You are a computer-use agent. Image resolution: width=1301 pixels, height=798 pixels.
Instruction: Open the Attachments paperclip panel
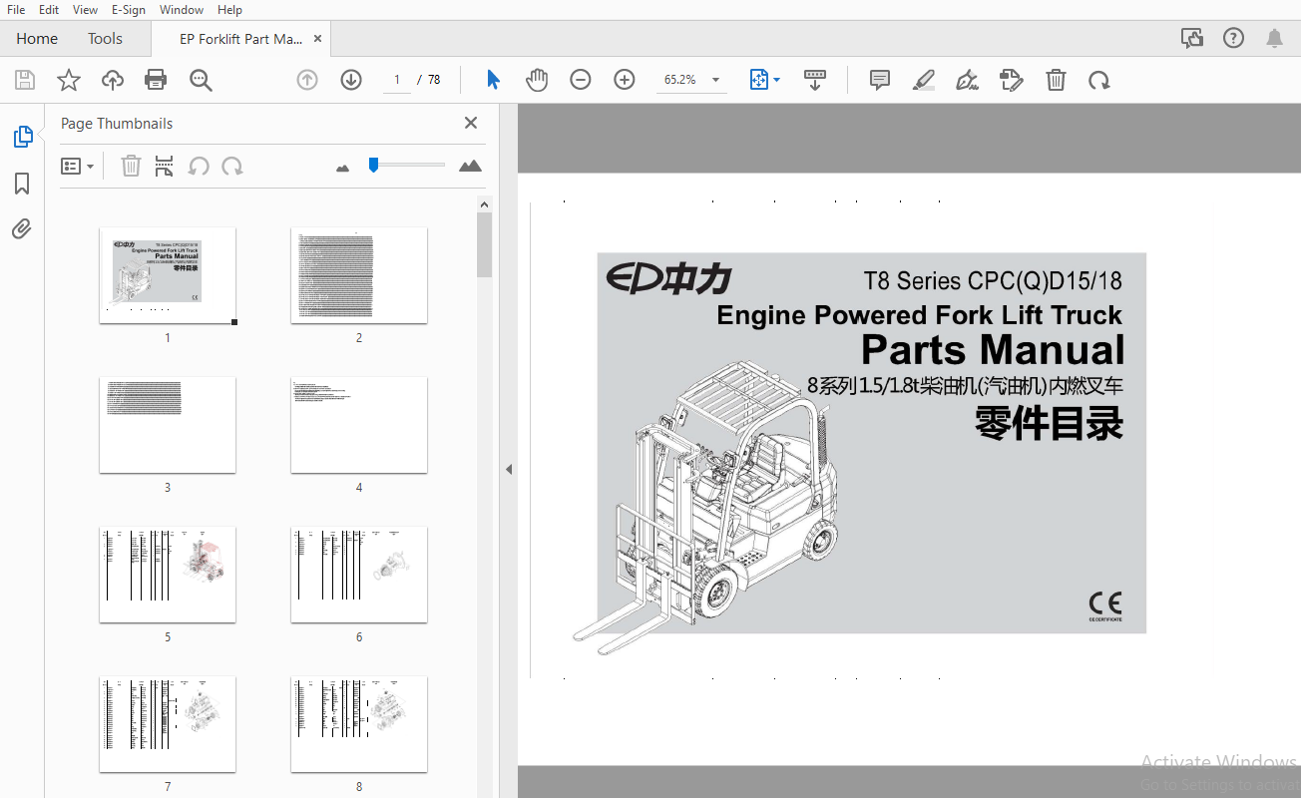pos(22,229)
